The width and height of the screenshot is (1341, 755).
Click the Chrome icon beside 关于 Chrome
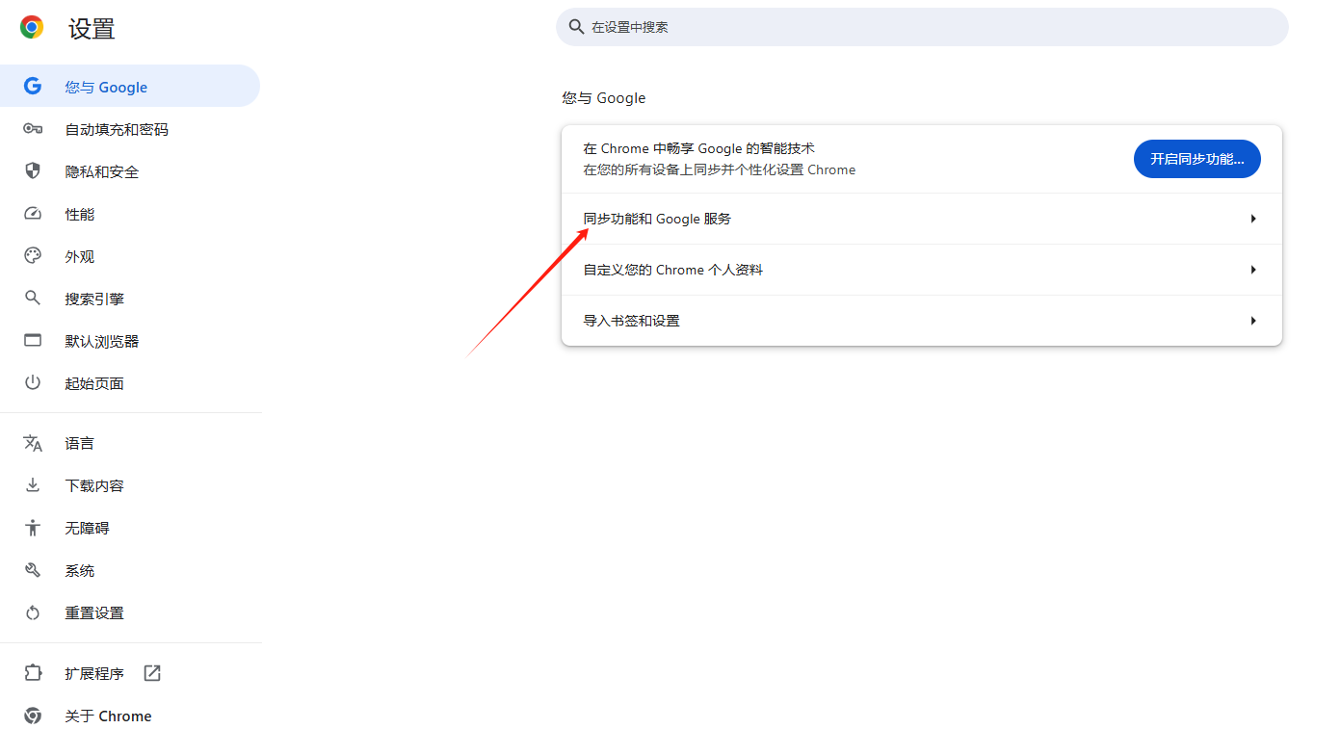pyautogui.click(x=33, y=716)
